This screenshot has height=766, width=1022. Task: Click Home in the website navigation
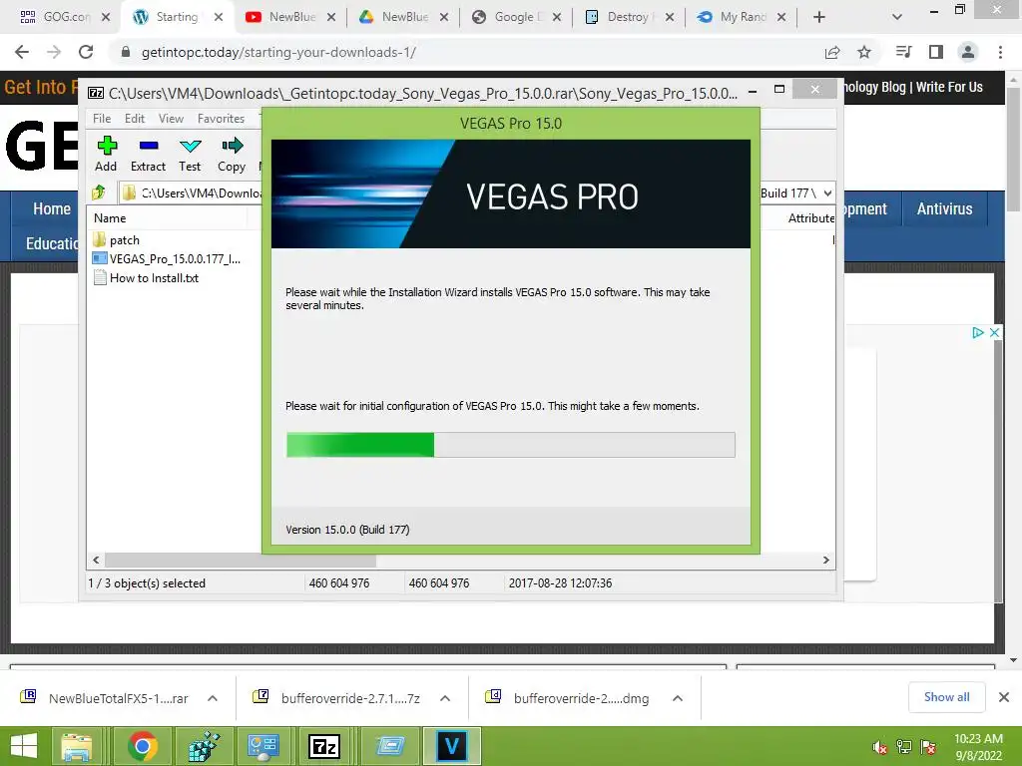[52, 209]
